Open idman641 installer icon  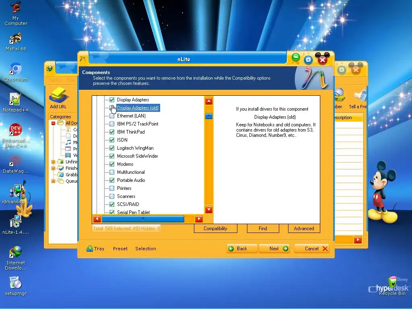click(16, 194)
